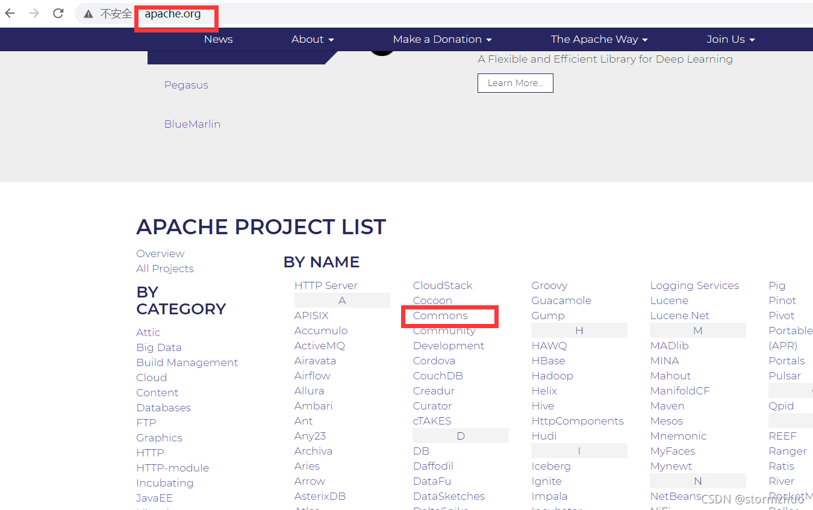Viewport: 813px width, 510px height.
Task: Select the Big Data category
Action: pyautogui.click(x=159, y=347)
